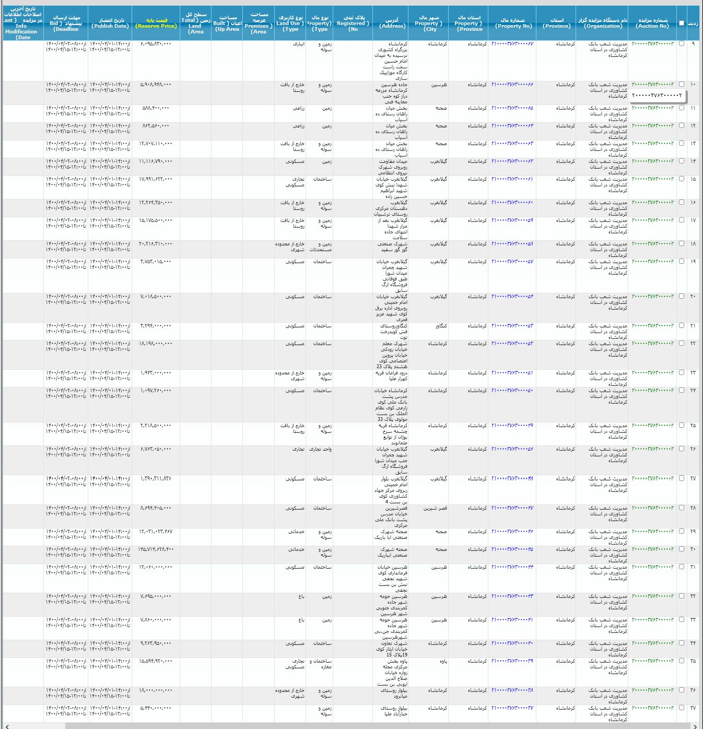Open the auction number link in row 20
703x729 pixels.
tap(653, 297)
